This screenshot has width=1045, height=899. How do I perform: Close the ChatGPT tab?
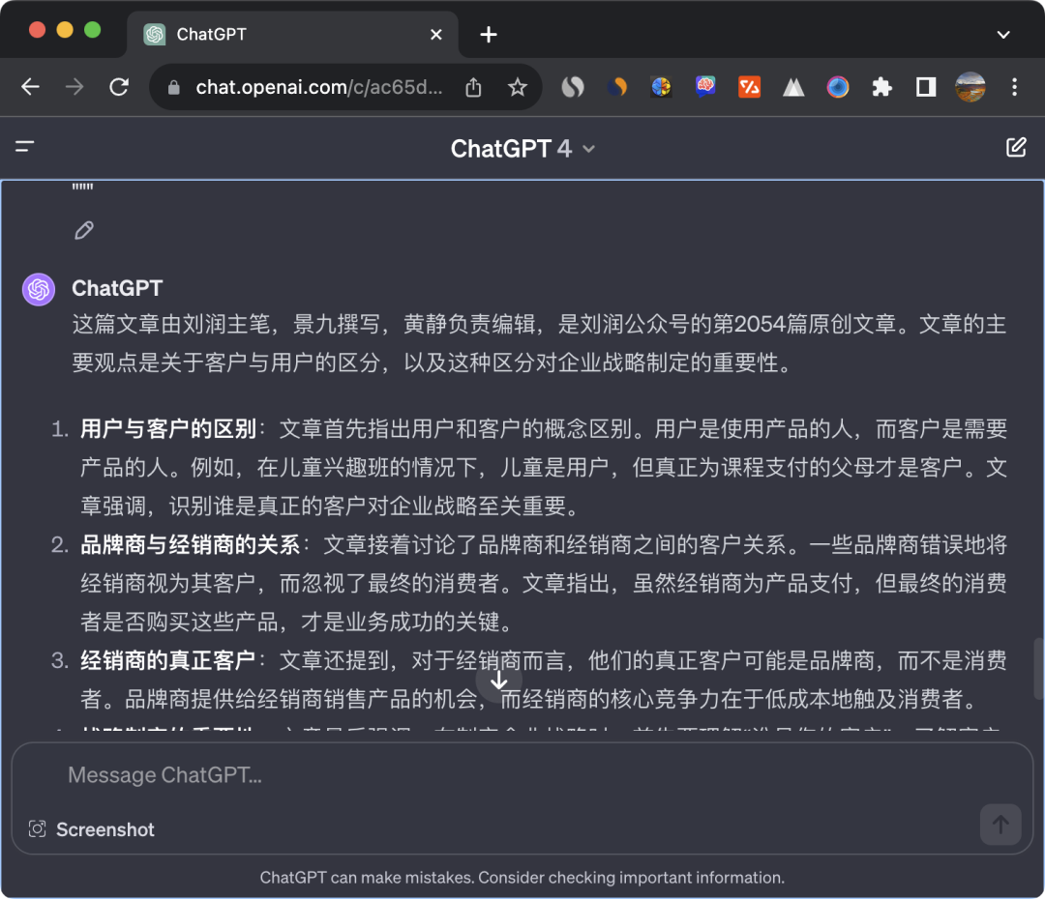435,35
